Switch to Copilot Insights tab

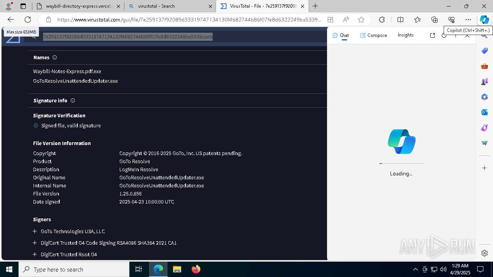pyautogui.click(x=406, y=35)
